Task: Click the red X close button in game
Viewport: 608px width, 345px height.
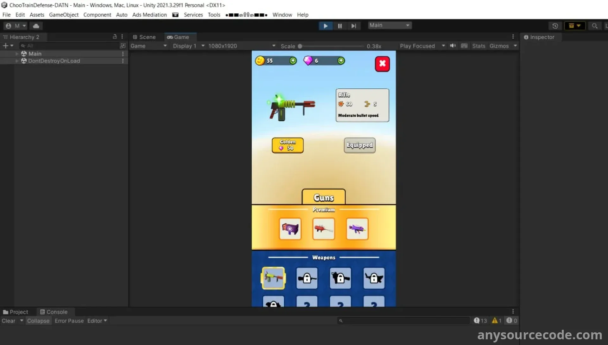Action: point(382,64)
